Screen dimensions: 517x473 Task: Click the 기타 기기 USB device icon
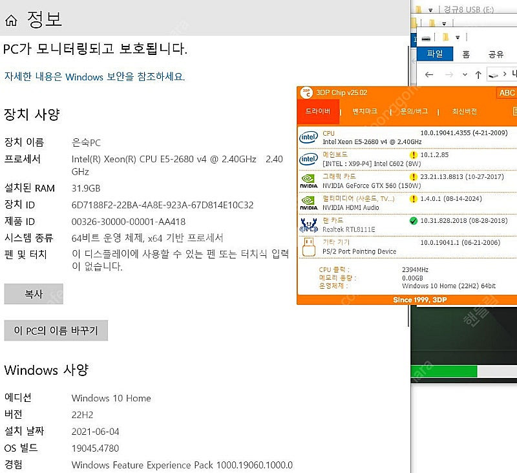[x=309, y=247]
